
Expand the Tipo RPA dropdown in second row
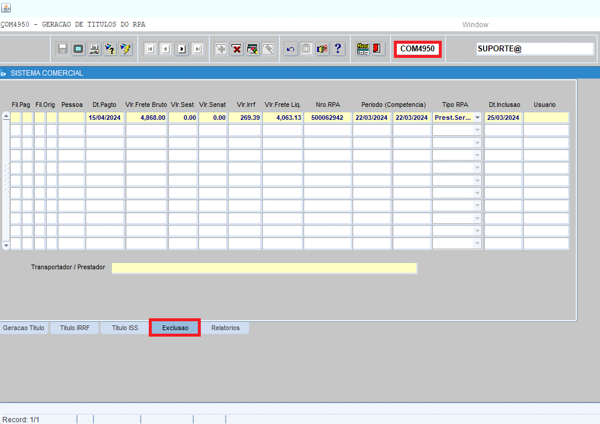tap(477, 130)
